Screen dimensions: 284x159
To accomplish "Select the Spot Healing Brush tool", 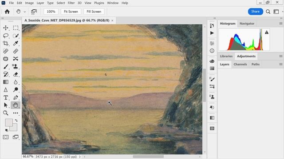I will tap(6, 51).
